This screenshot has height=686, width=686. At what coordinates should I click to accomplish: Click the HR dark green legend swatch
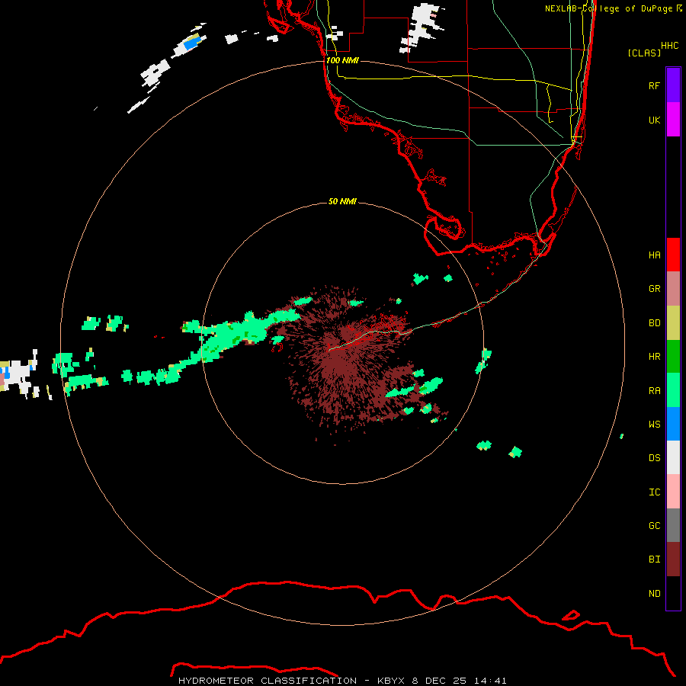pyautogui.click(x=673, y=357)
